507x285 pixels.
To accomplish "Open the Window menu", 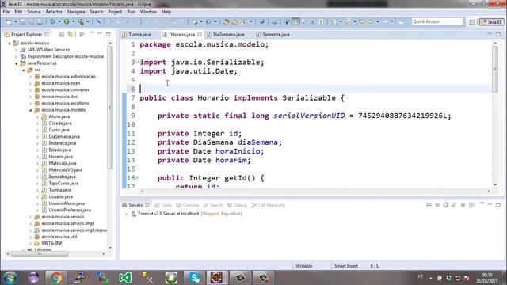I will [x=148, y=12].
